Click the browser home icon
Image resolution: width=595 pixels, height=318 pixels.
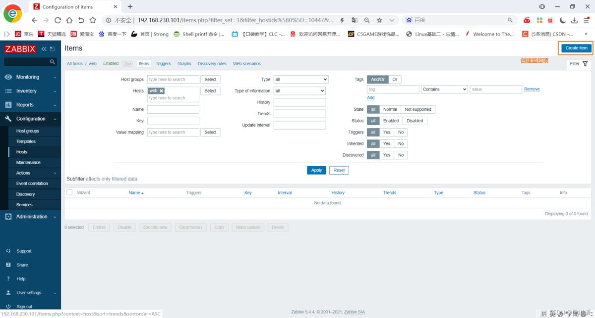(x=69, y=20)
